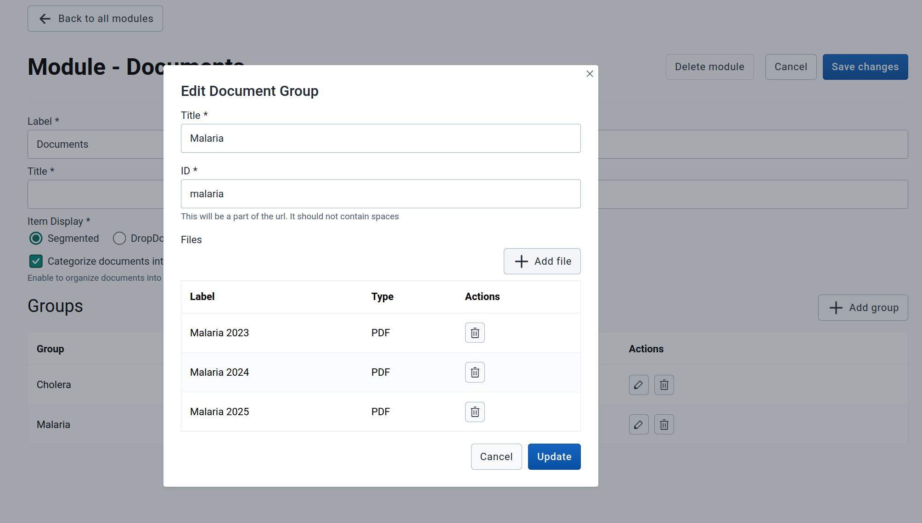Select the DropDown radio option
Viewport: 922px width, 523px height.
(119, 238)
